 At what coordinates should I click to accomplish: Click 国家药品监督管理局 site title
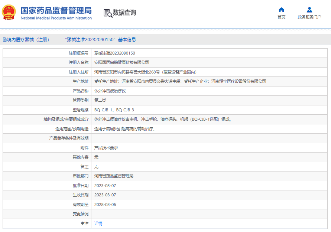[x=56, y=10]
